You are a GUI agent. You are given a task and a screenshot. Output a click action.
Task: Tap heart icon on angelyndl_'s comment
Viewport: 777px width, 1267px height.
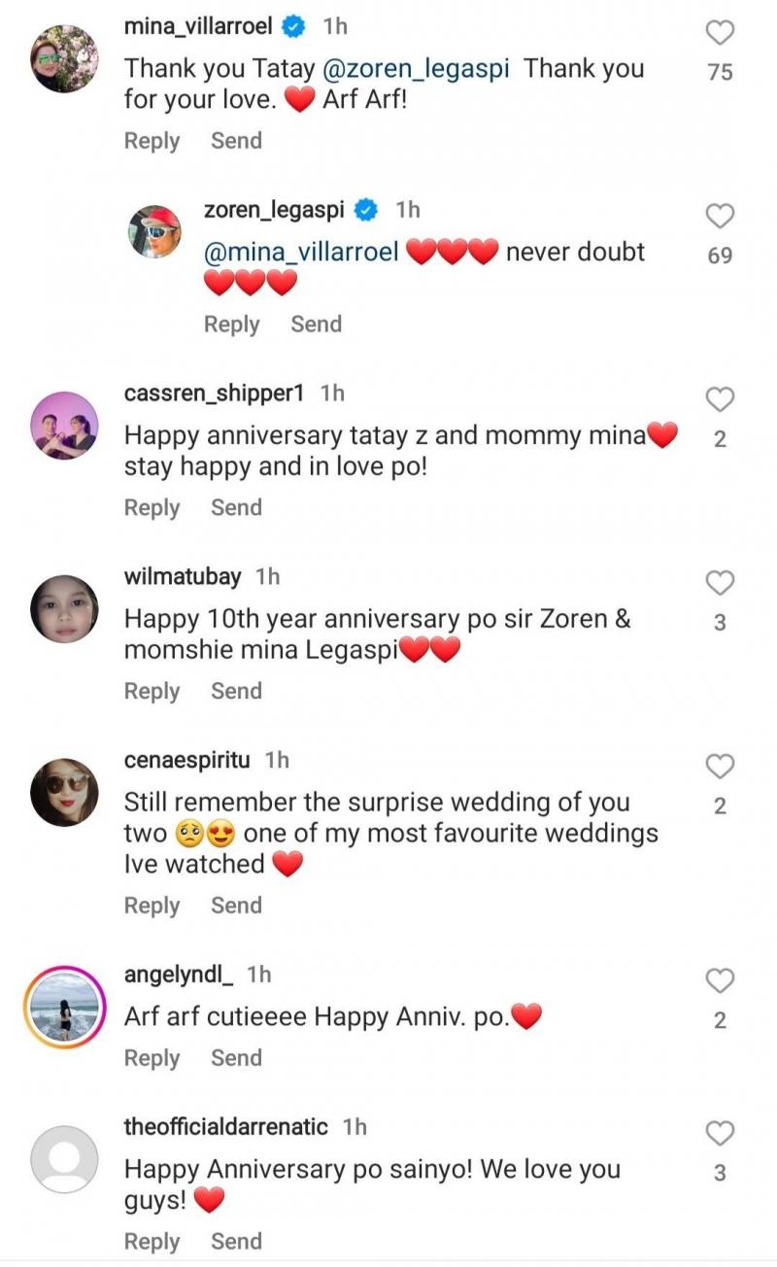pos(719,981)
